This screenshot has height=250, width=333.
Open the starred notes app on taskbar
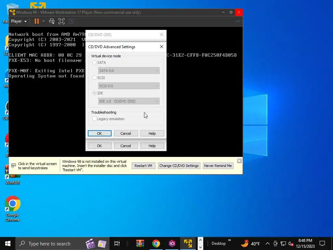pos(102,244)
